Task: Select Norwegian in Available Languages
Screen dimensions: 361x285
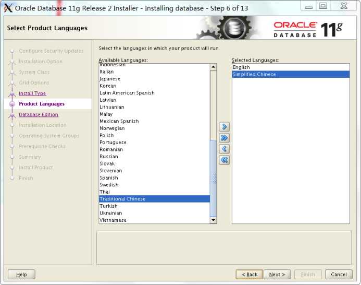Action: coord(155,128)
